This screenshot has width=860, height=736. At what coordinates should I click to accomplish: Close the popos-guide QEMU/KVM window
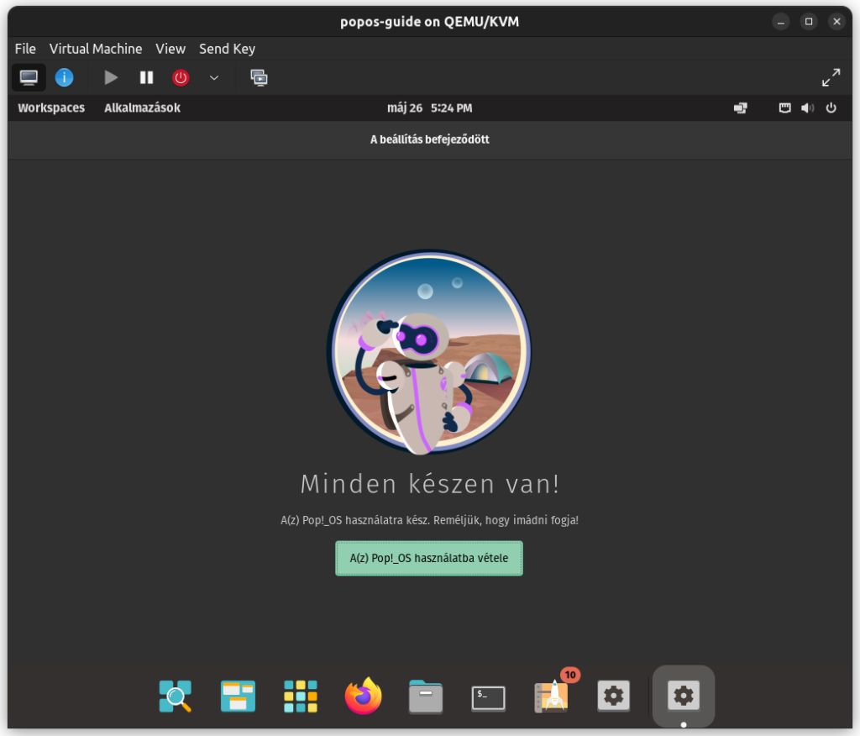[x=836, y=22]
